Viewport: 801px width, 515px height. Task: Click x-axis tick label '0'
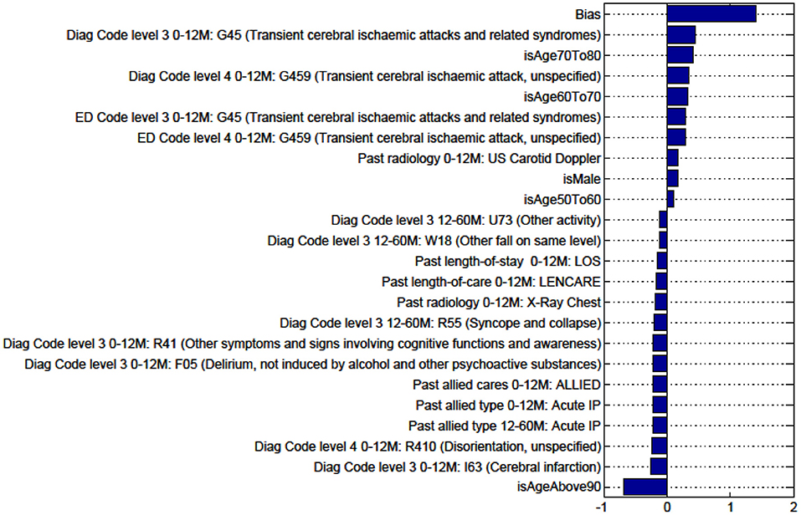[666, 507]
